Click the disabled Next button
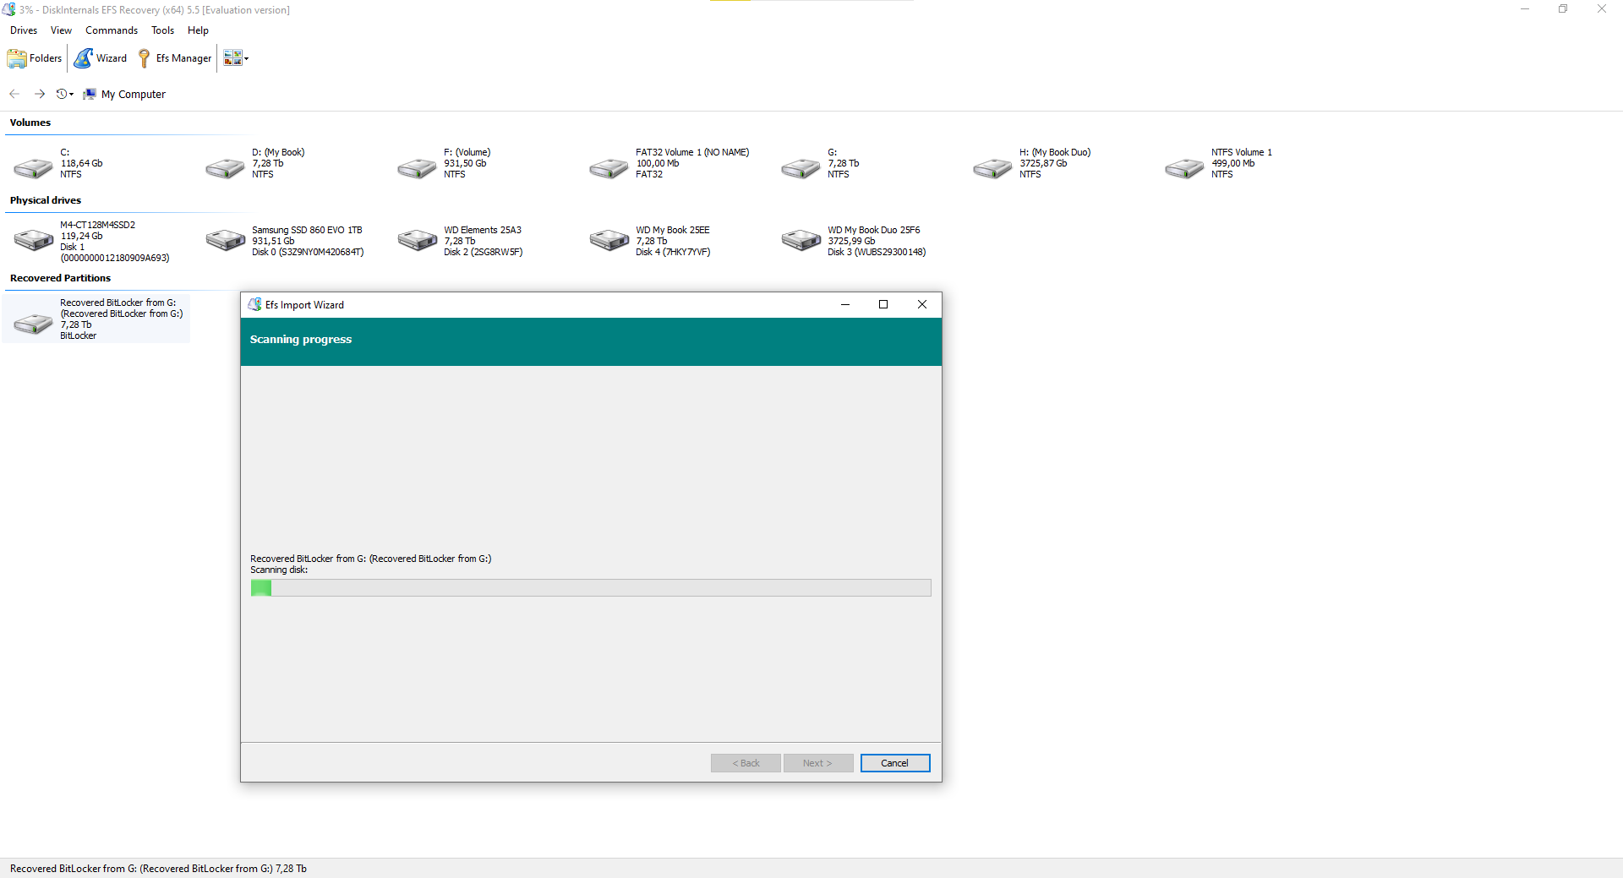Viewport: 1623px width, 878px height. 818,763
